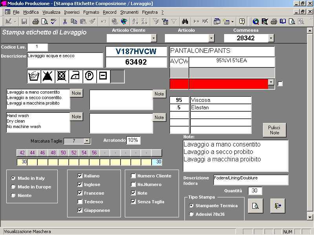The height and width of the screenshot is (235, 314).
Task: Expand the Marcatura Taglie dropdown
Action: point(87,141)
